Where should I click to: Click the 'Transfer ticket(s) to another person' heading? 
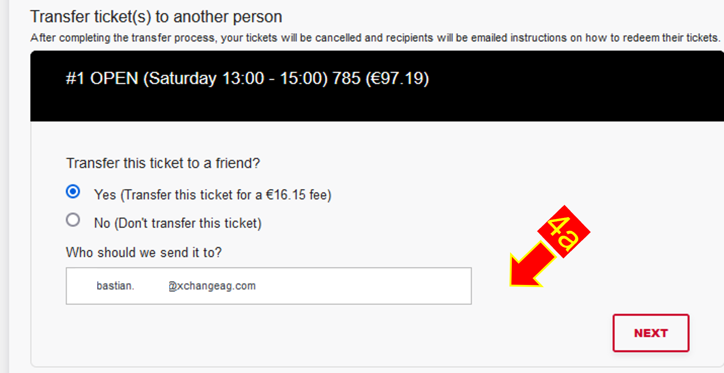coord(156,17)
